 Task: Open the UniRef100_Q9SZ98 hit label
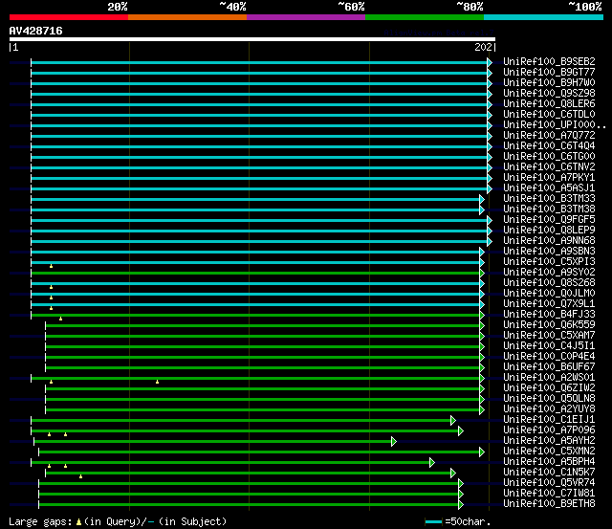[x=549, y=94]
